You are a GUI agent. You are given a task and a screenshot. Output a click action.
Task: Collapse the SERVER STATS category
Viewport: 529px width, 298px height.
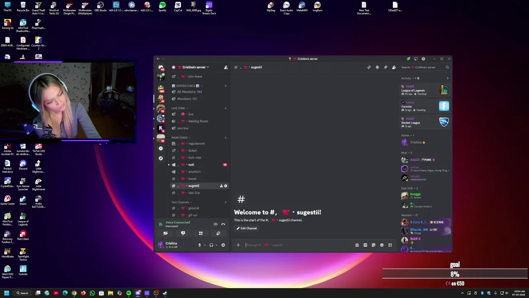(187, 86)
